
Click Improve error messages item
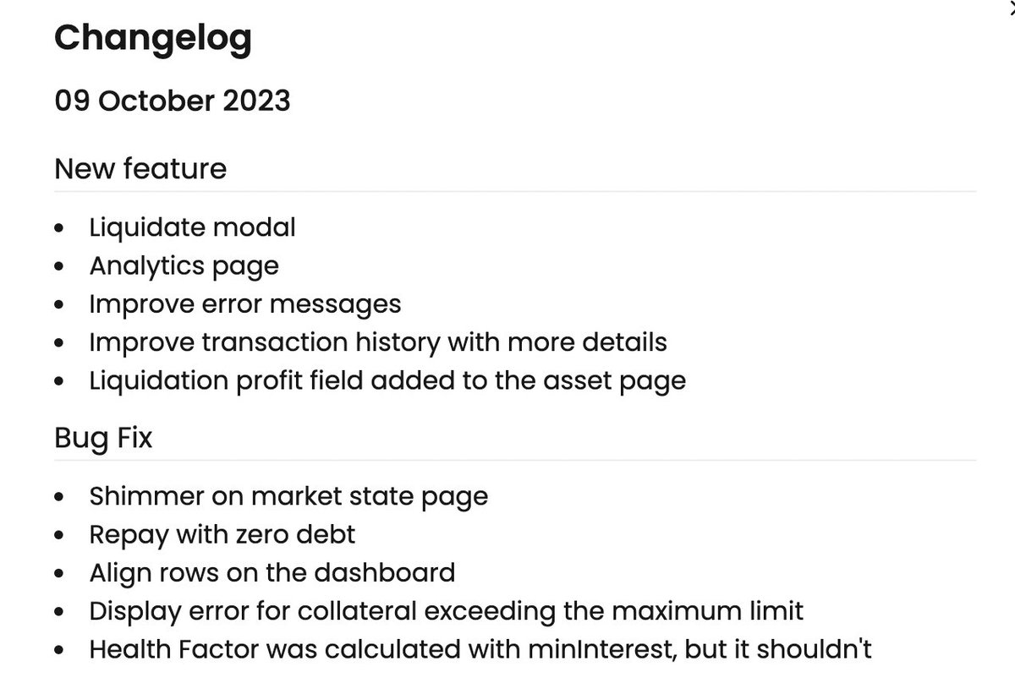[245, 303]
